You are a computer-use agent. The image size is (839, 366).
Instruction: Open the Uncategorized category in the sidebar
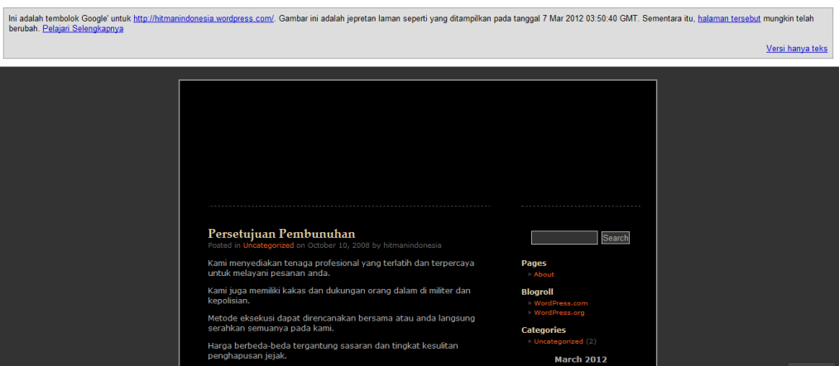(x=559, y=341)
